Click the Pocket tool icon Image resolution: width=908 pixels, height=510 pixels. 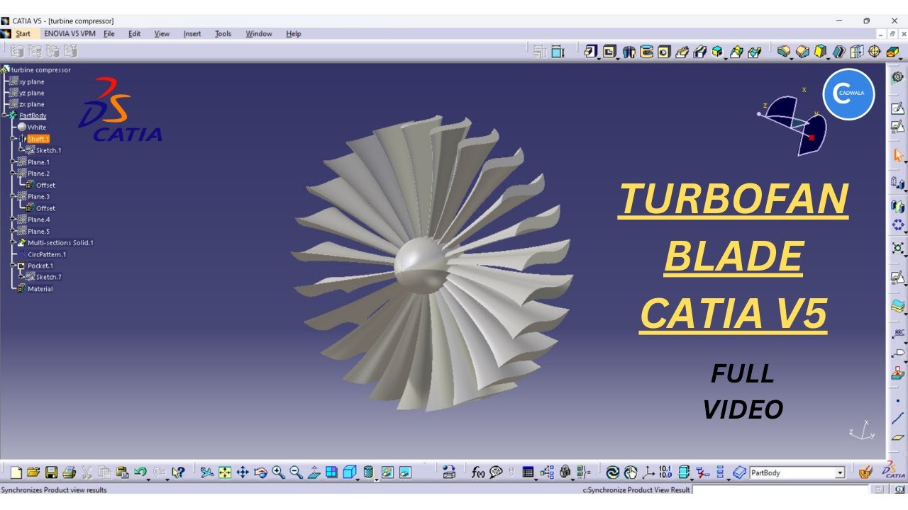(609, 51)
